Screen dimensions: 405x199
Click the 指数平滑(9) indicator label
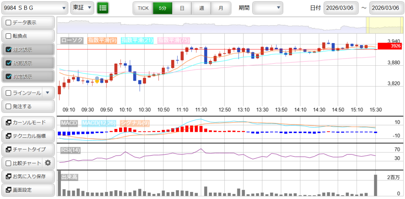102,40
